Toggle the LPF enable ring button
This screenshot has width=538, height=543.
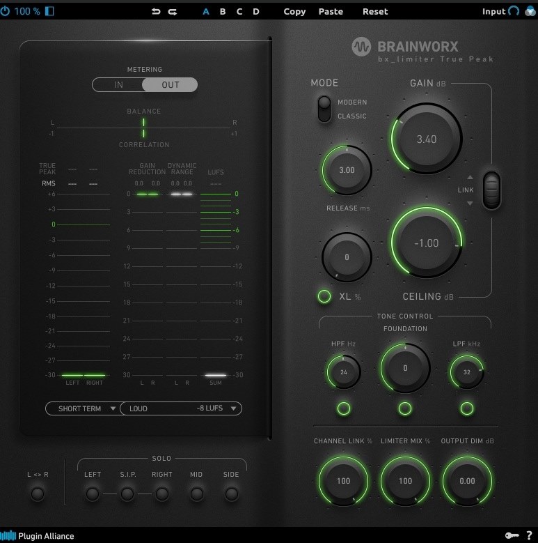(x=467, y=408)
